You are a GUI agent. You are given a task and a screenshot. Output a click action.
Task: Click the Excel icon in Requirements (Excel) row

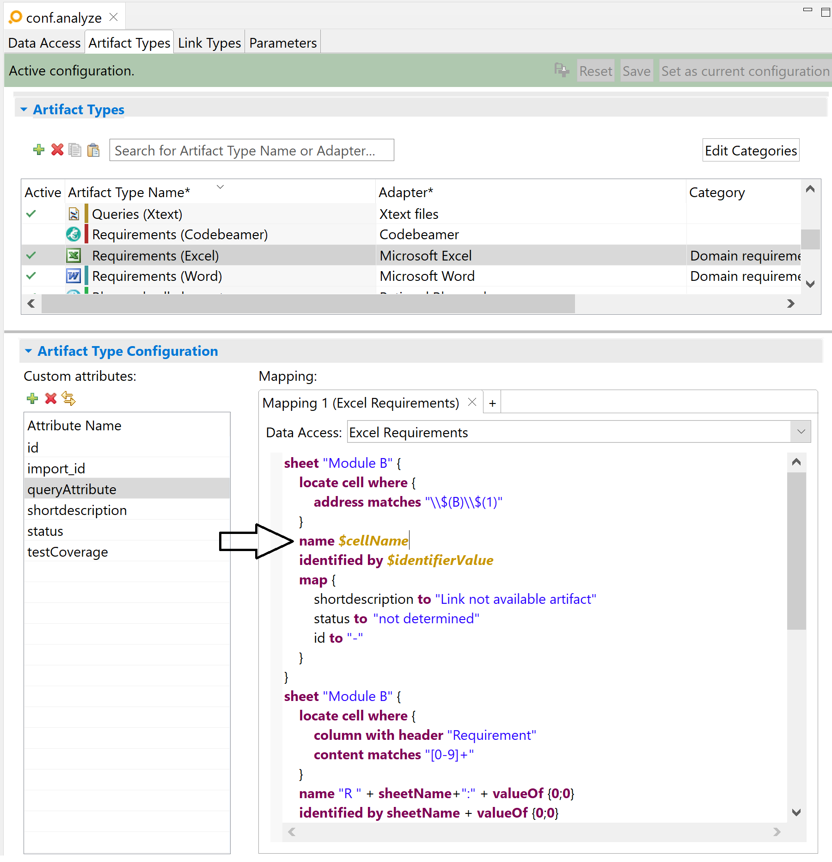click(73, 255)
